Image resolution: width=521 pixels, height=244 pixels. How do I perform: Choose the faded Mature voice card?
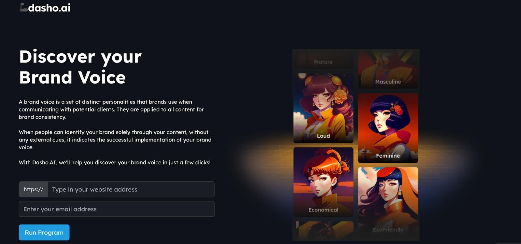coord(323,59)
